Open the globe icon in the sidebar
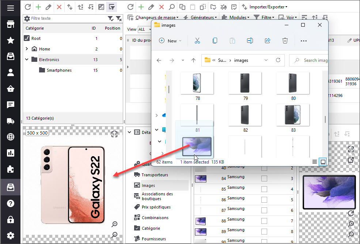Screen dimensions: 360x244 click(11, 137)
